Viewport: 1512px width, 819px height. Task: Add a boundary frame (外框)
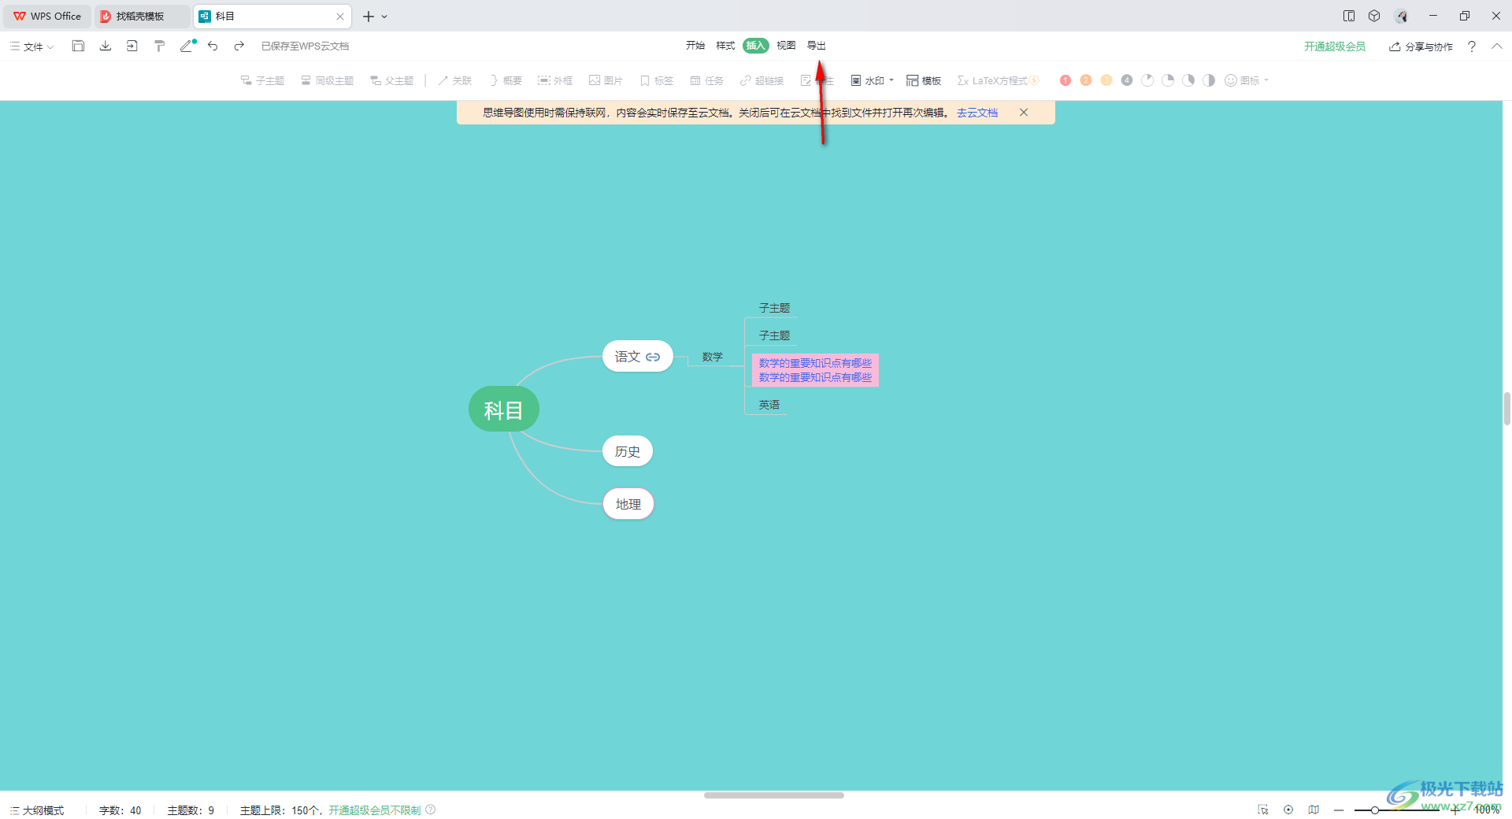555,80
